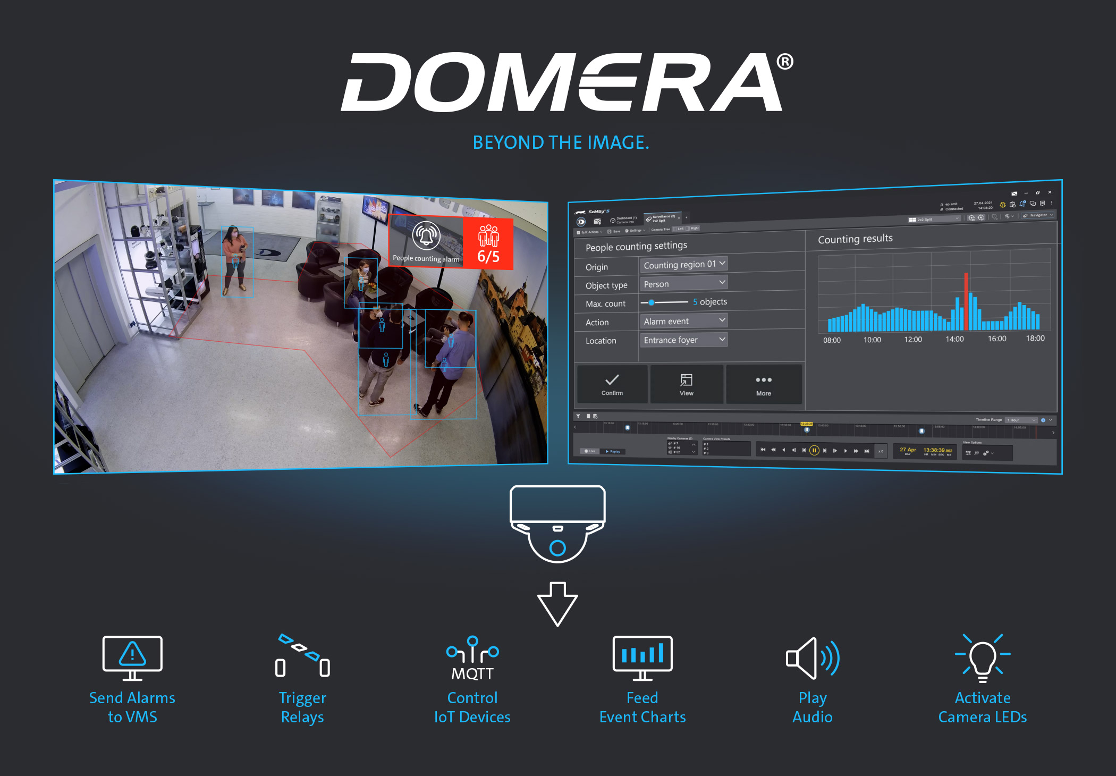Viewport: 1116px width, 776px height.
Task: Toggle Live mode switch
Action: (x=590, y=451)
